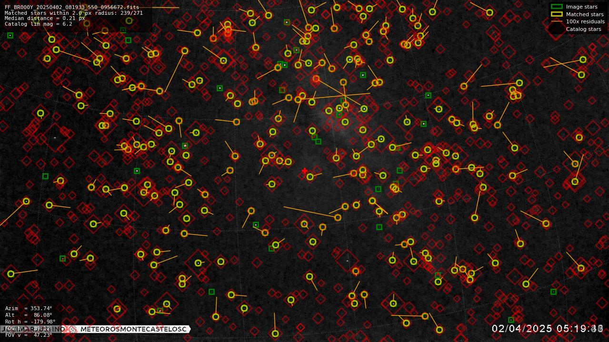Click the orange 100x residuals legend line
The image size is (609, 342).
(x=556, y=21)
